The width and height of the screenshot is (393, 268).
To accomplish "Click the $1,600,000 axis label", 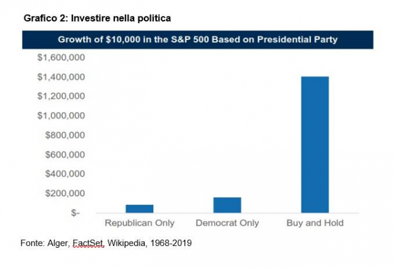I will coord(61,58).
